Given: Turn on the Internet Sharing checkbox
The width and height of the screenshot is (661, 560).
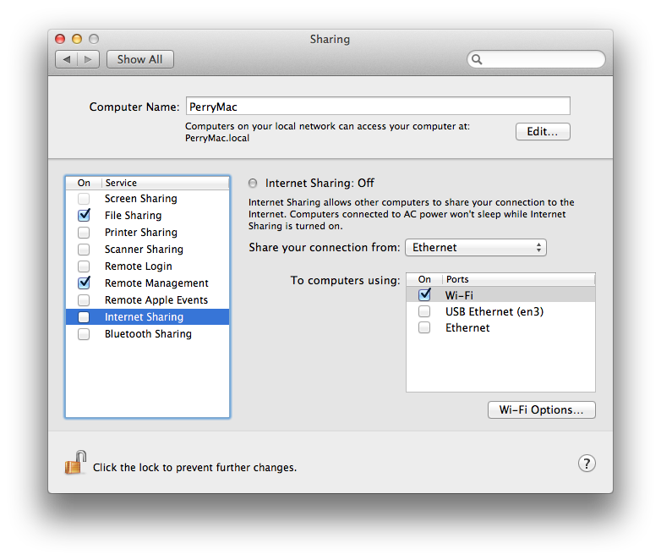Looking at the screenshot, I should [x=84, y=317].
